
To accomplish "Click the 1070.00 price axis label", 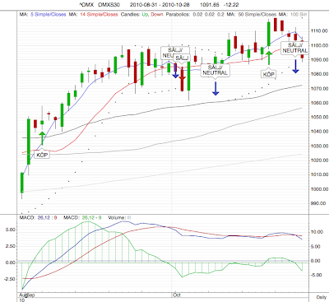I will coord(319,88).
